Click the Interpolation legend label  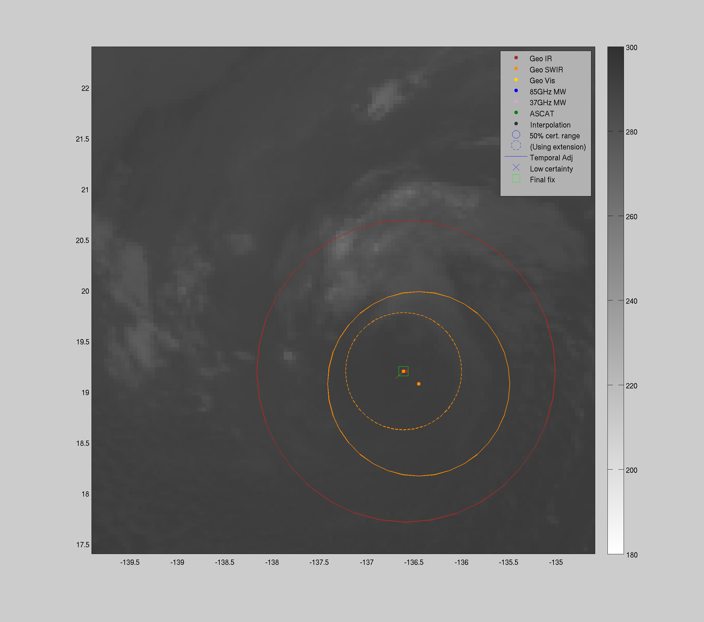click(x=550, y=125)
